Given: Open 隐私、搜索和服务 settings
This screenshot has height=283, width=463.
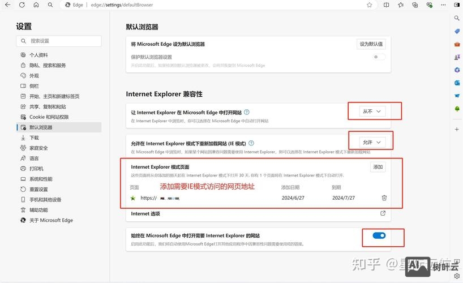Looking at the screenshot, I should coord(48,65).
